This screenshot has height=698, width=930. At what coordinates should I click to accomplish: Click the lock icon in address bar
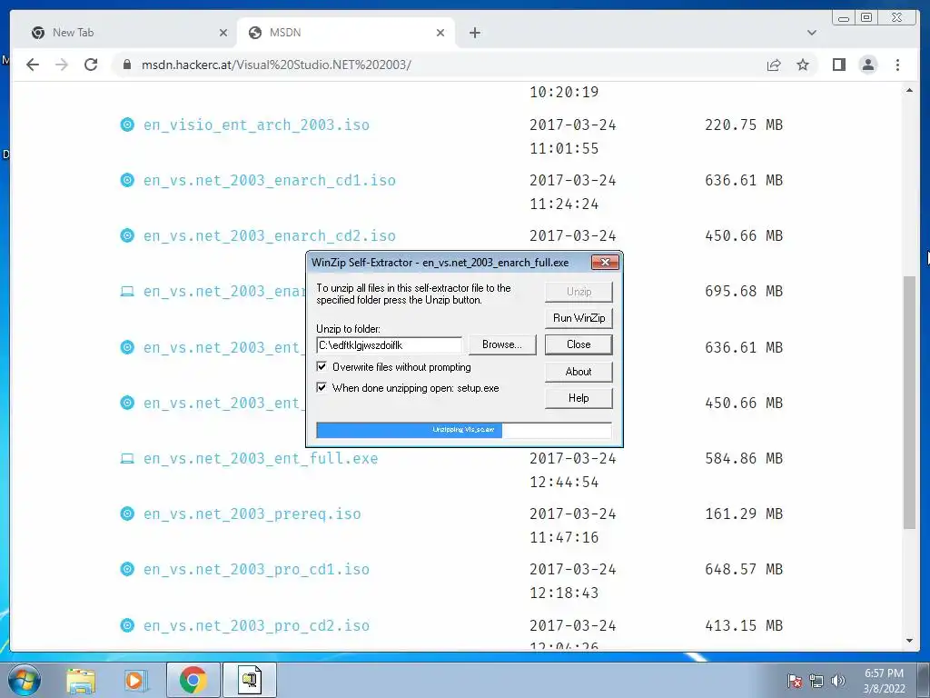coord(127,65)
